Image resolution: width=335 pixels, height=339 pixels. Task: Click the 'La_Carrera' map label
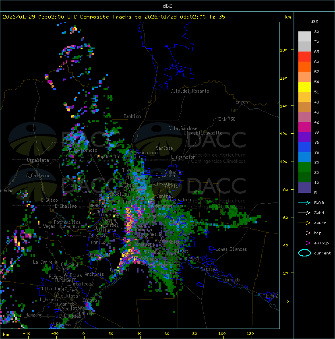coord(45,262)
